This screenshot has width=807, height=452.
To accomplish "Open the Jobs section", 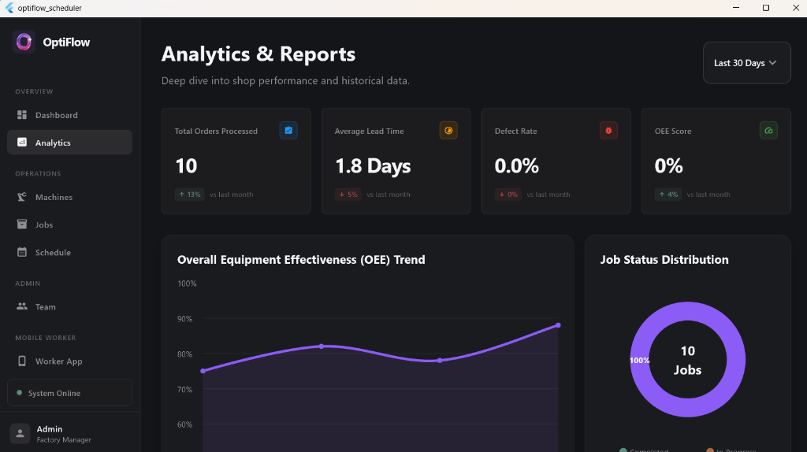I will [x=69, y=224].
